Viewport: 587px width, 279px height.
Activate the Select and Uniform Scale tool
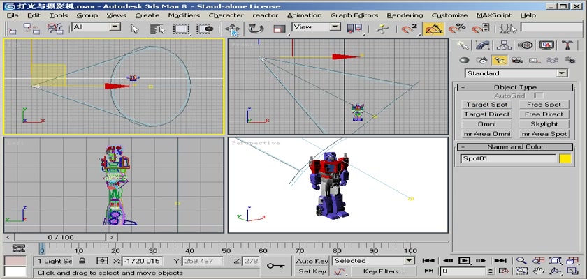(x=280, y=29)
